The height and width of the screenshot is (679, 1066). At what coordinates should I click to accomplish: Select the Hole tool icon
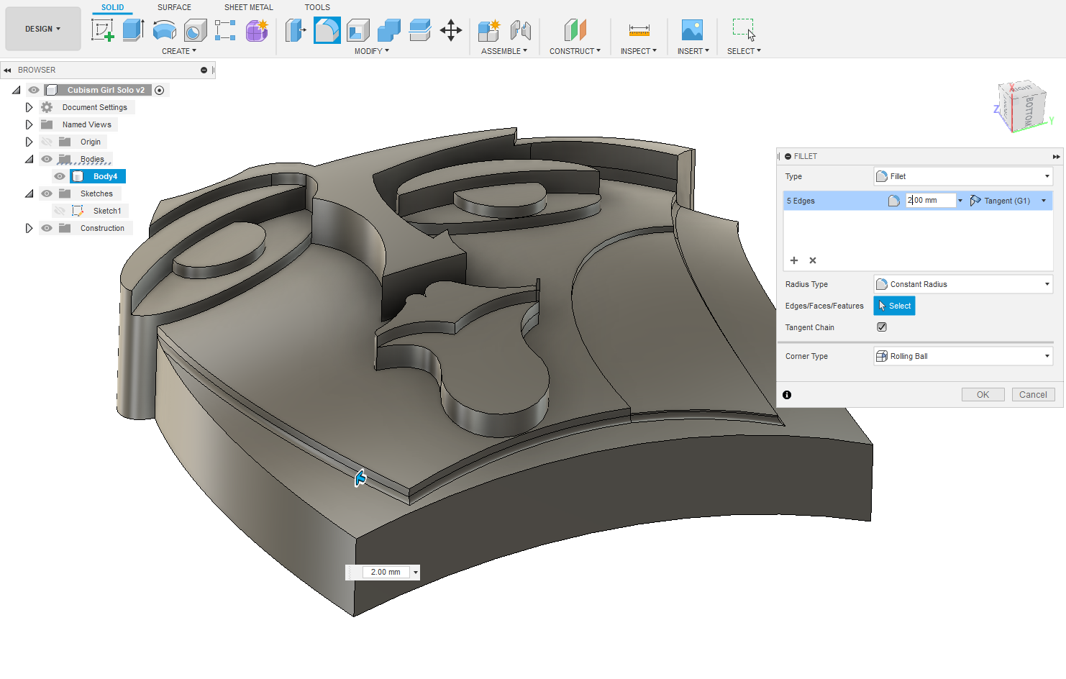click(195, 30)
